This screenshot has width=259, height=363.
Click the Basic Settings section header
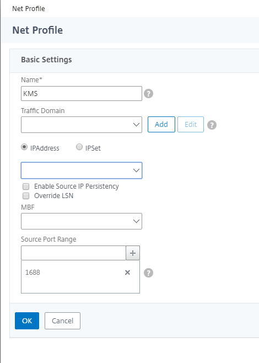(x=46, y=60)
